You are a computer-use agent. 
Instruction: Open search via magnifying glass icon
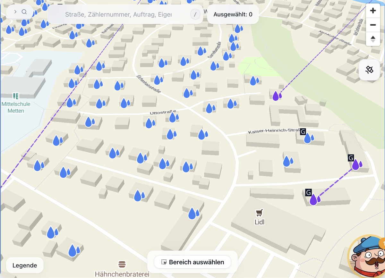point(24,12)
